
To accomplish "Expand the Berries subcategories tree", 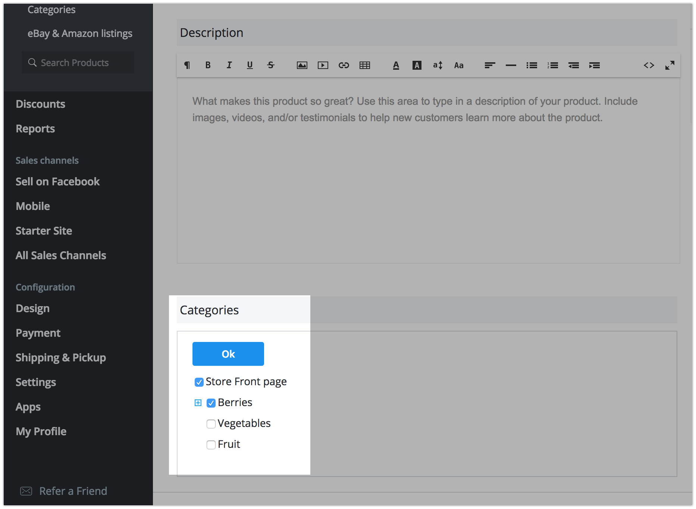I will [x=198, y=403].
